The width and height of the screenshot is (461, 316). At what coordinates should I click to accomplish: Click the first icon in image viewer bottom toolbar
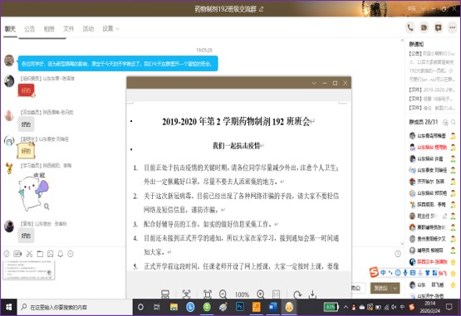pyautogui.click(x=165, y=294)
